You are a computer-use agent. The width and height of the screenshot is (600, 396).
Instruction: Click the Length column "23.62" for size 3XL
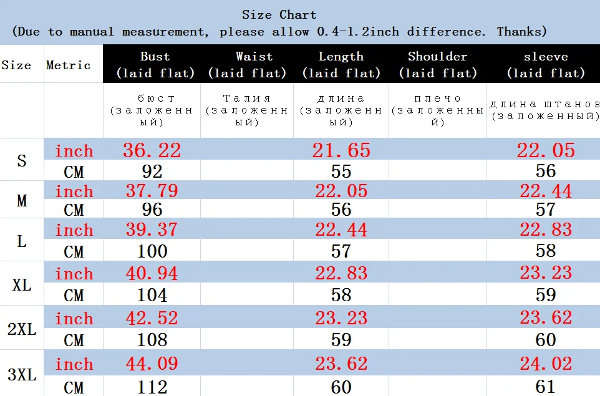pyautogui.click(x=341, y=364)
